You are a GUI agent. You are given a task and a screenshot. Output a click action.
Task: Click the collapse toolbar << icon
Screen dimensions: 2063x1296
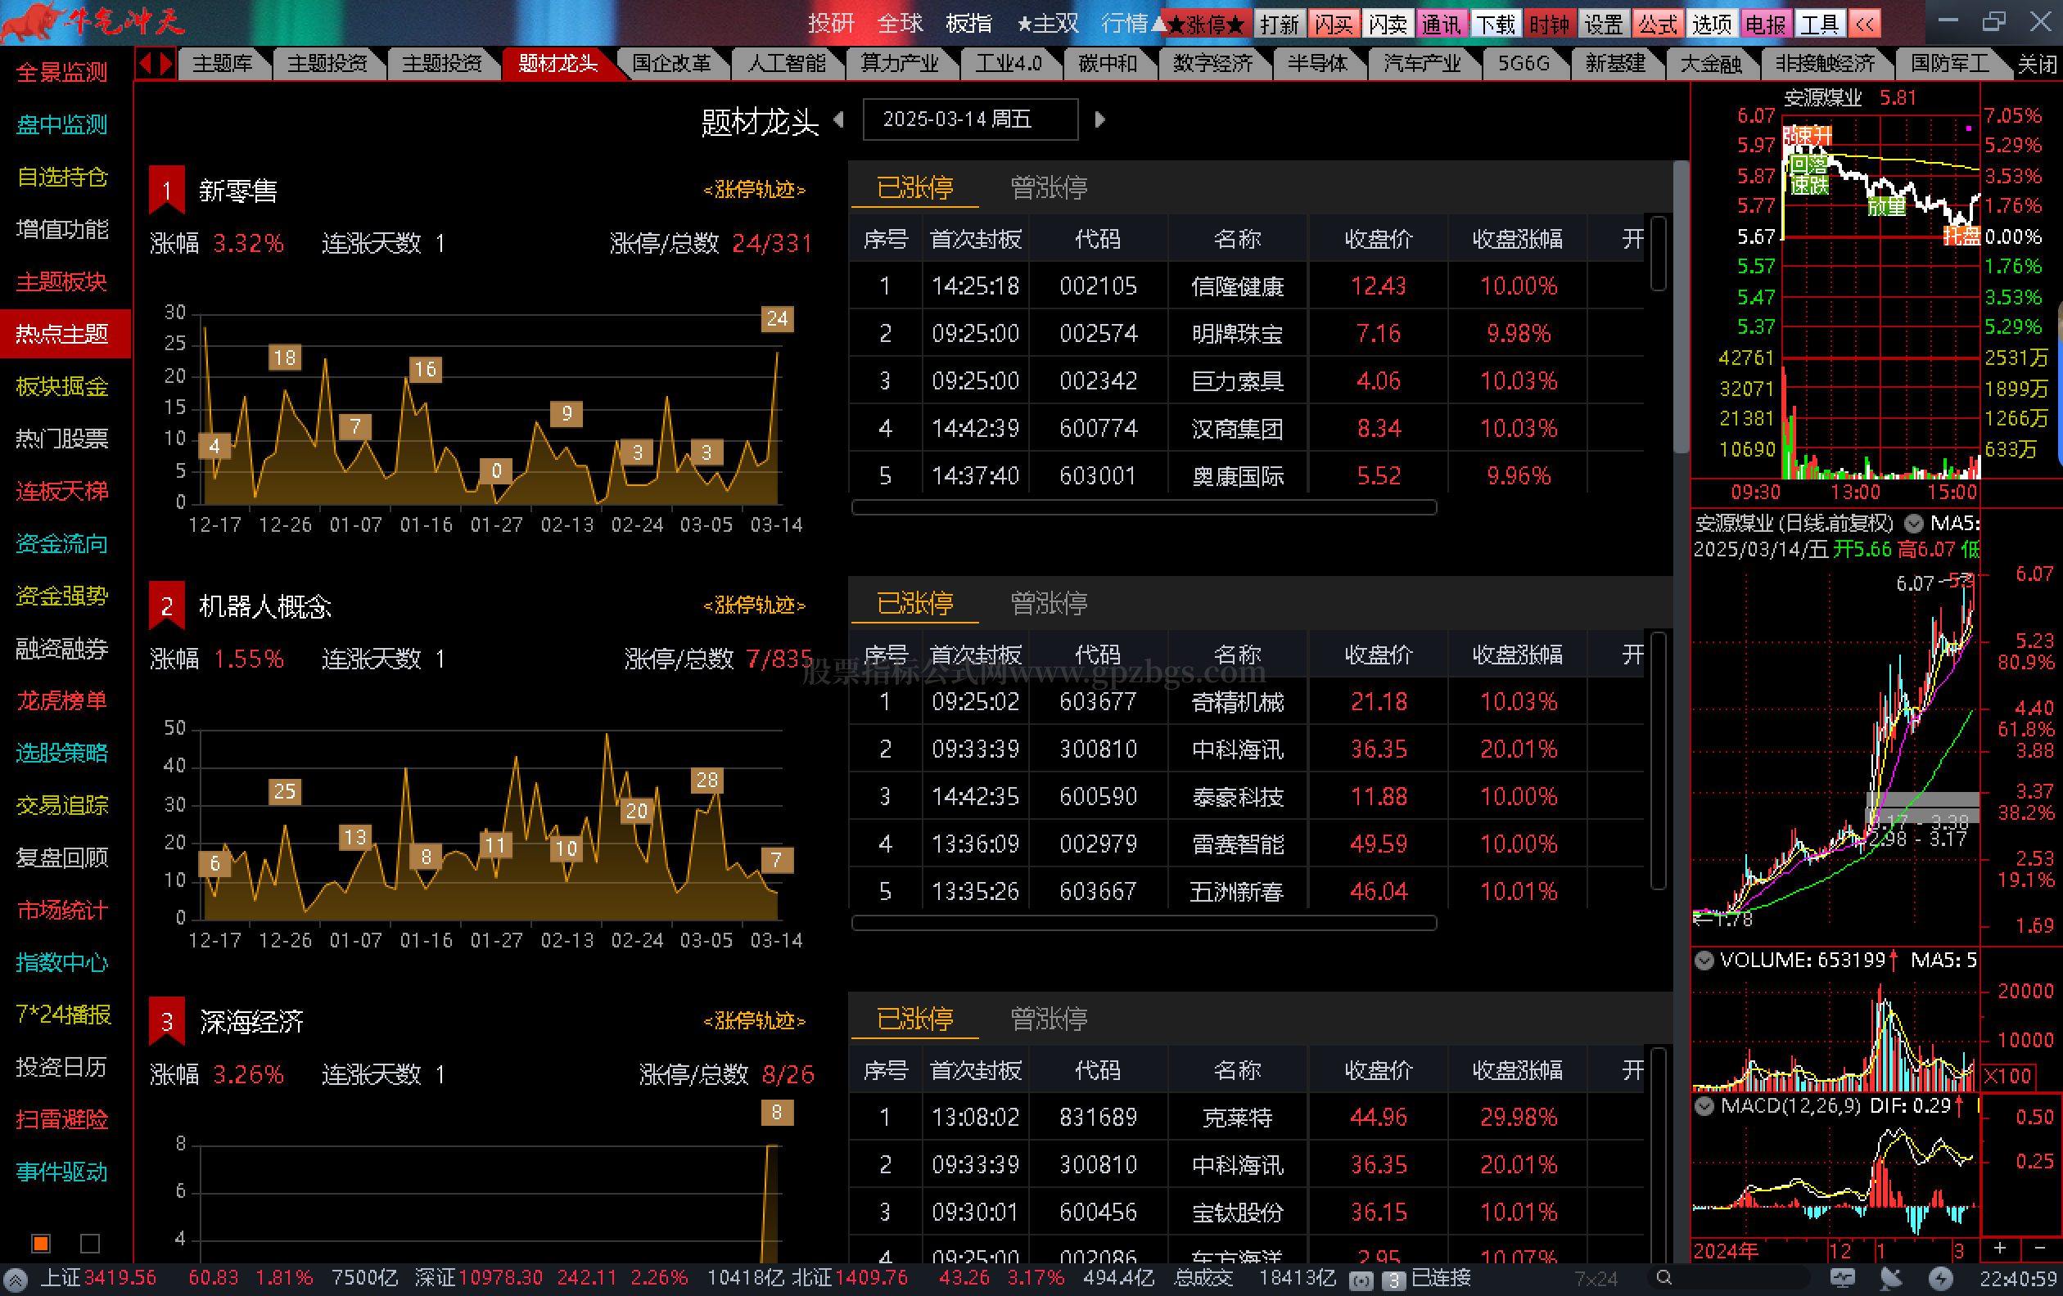(1865, 24)
